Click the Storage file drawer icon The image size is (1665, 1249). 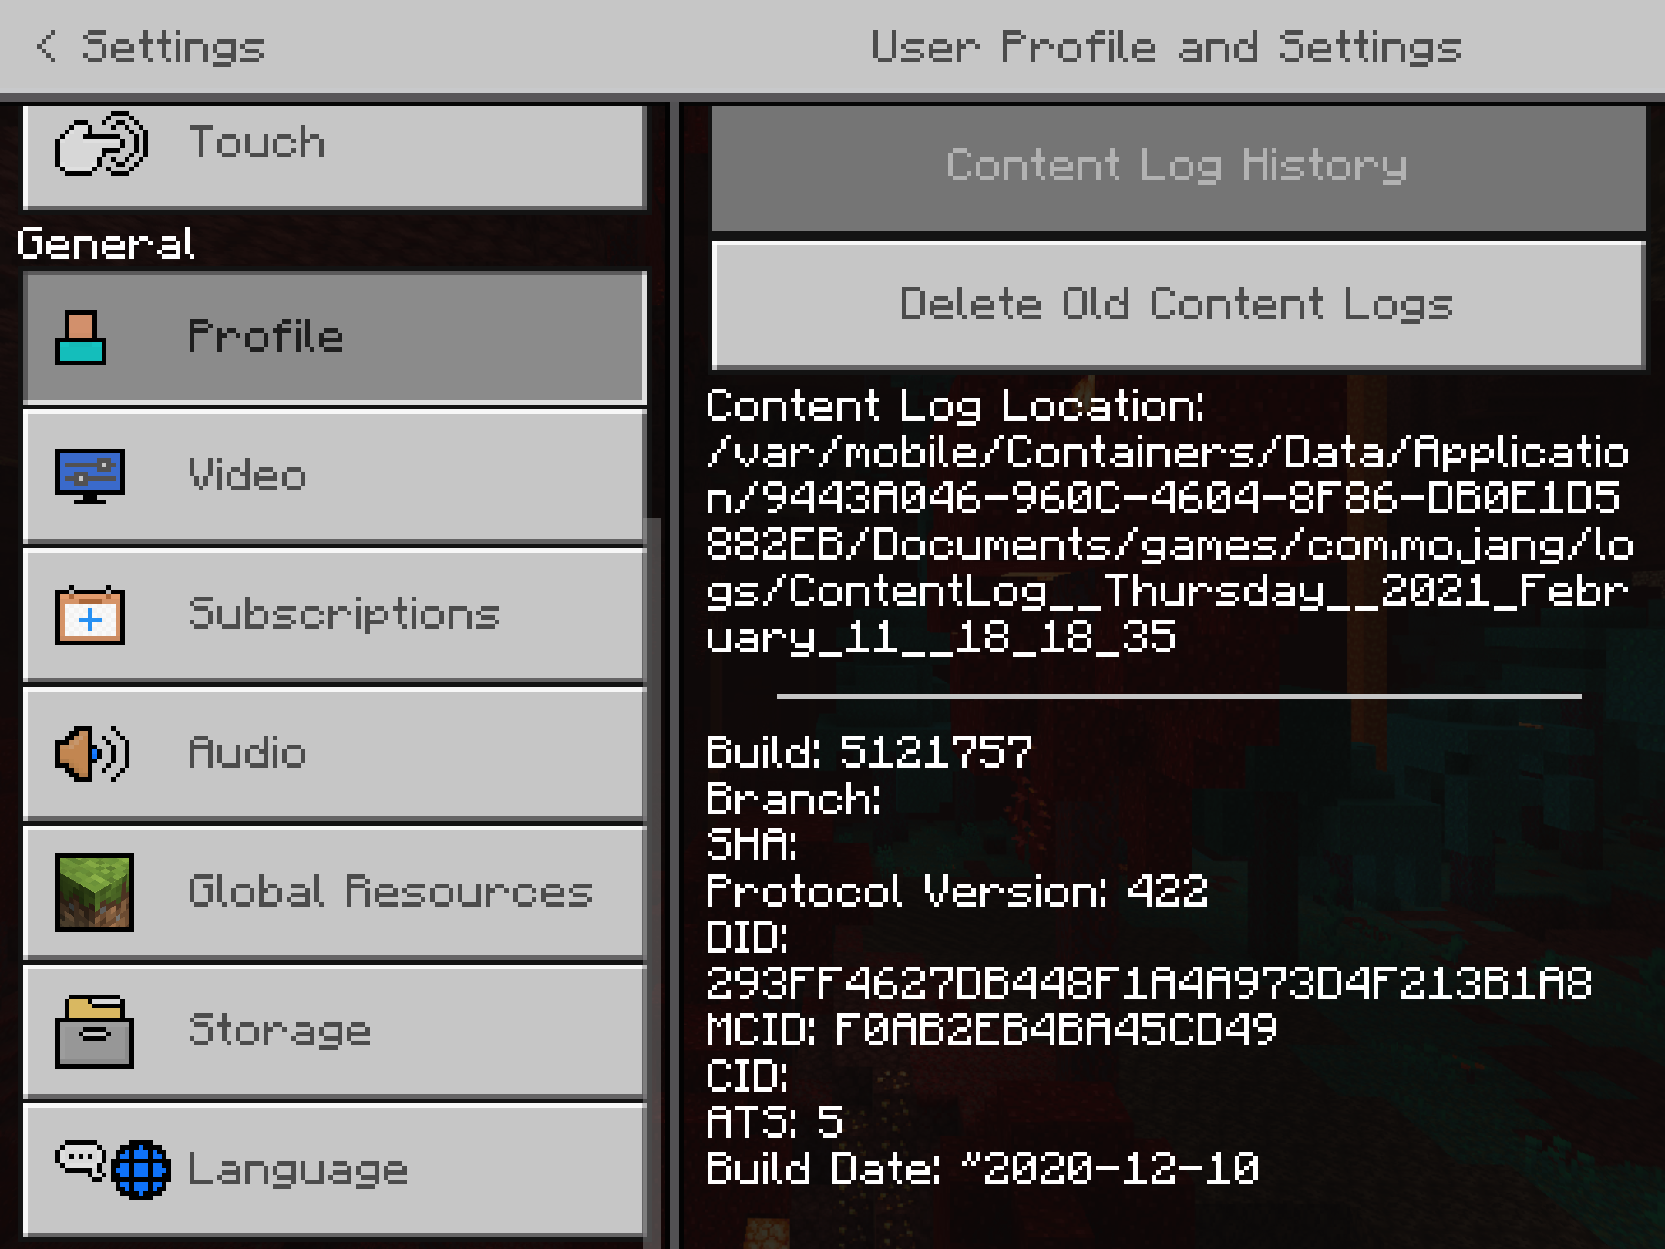click(x=95, y=1031)
